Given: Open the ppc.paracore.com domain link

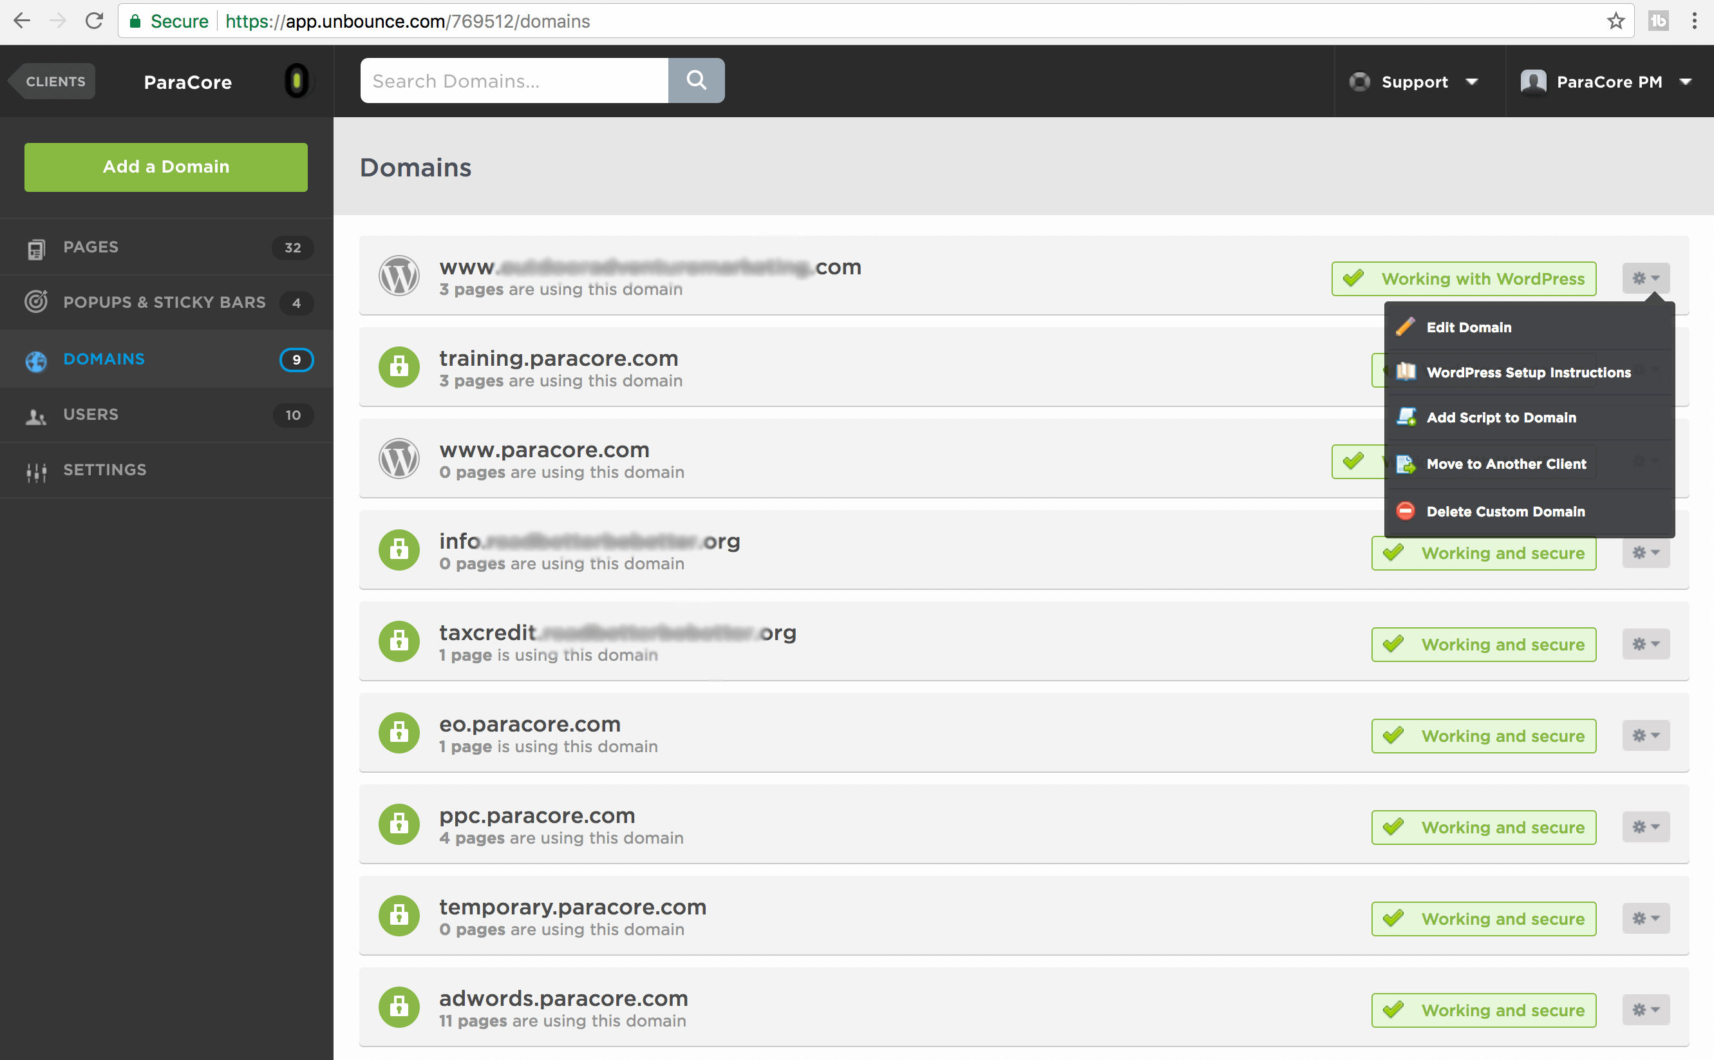Looking at the screenshot, I should point(537,815).
